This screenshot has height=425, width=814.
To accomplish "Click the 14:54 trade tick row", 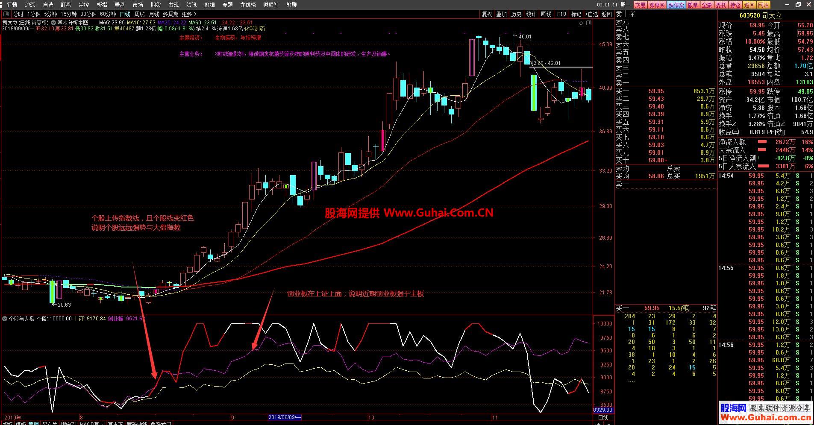I will click(x=766, y=176).
